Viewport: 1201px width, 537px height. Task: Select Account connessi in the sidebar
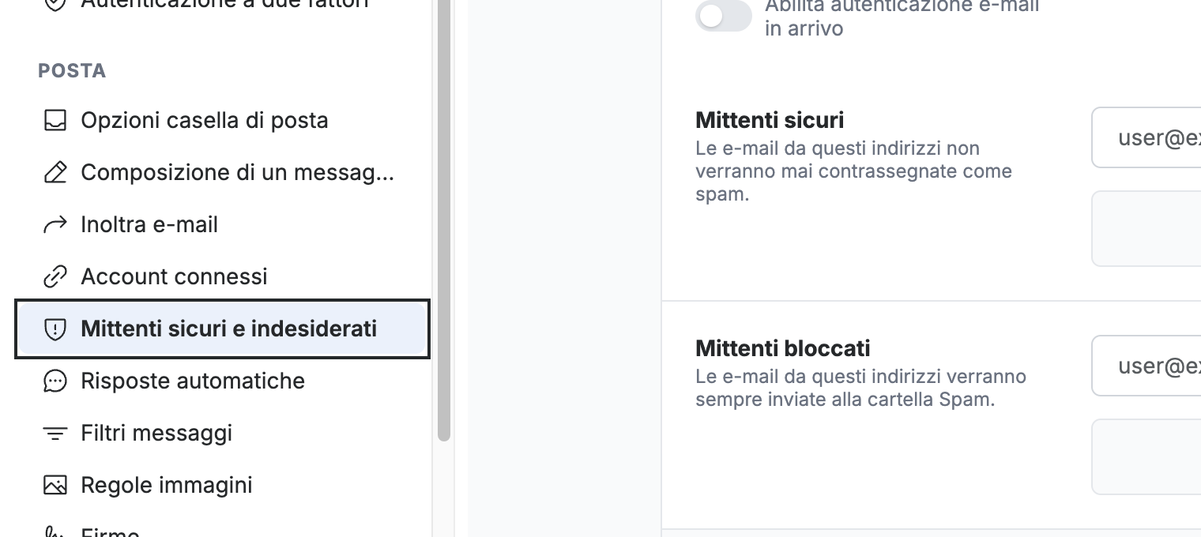pos(222,277)
